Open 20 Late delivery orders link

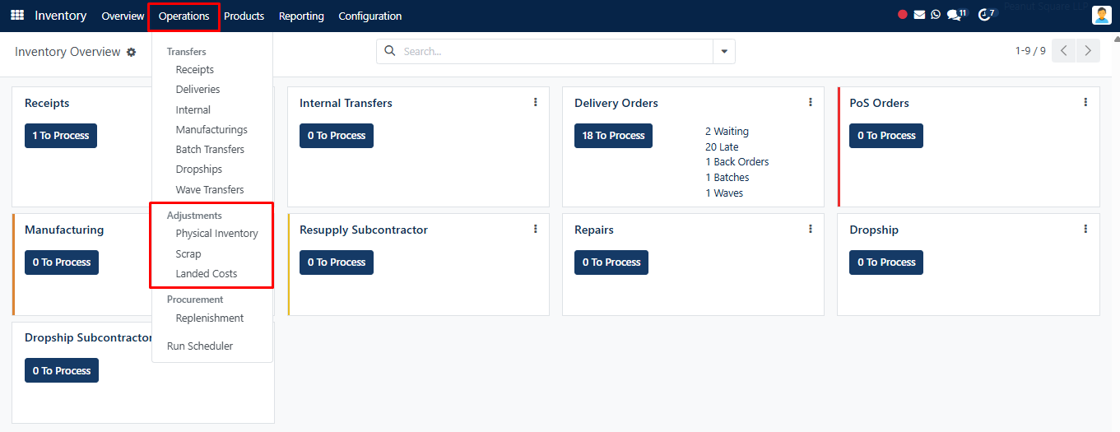[x=722, y=146]
